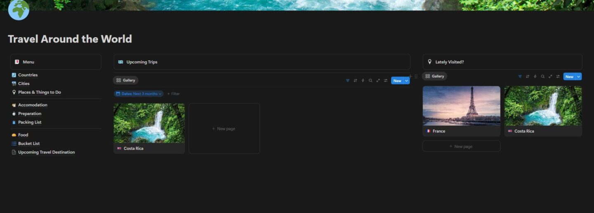594x213 pixels.
Task: Click the Upcoming Trips map icon
Action: 120,62
